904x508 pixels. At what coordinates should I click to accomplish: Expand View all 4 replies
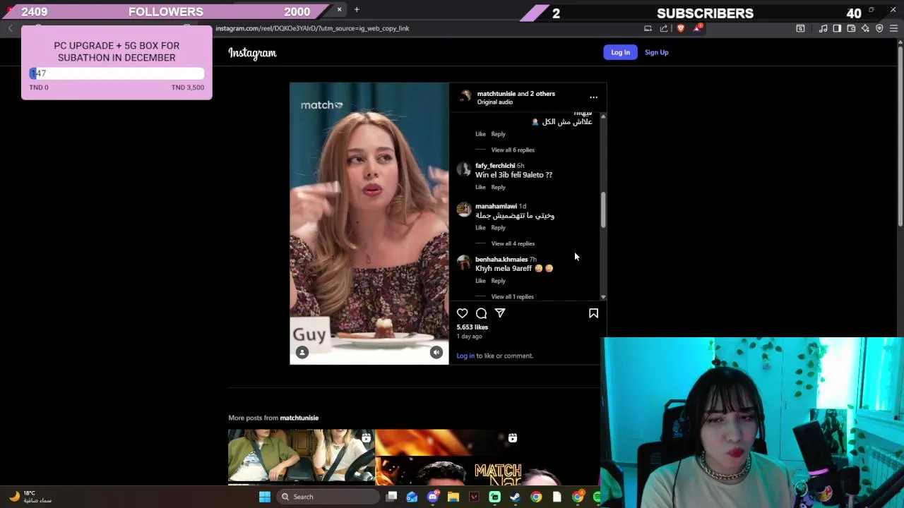point(513,243)
